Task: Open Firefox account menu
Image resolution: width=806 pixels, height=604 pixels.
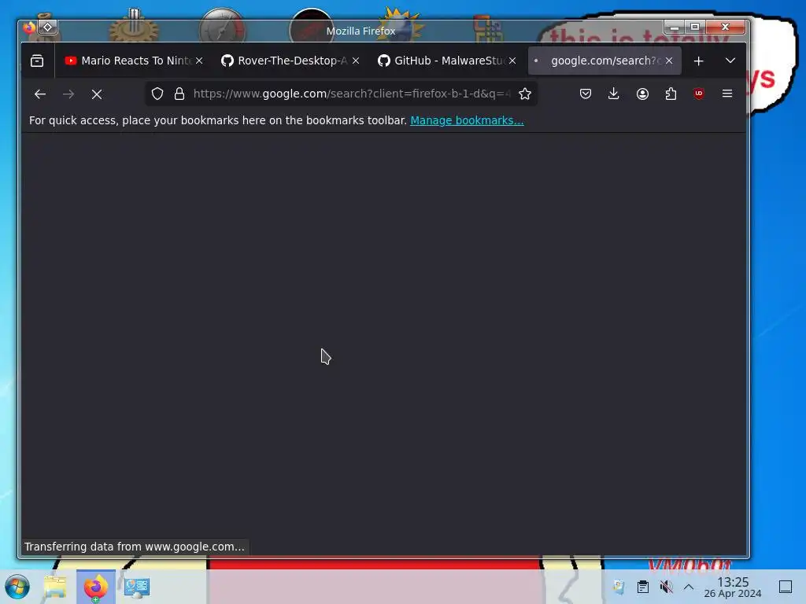Action: pos(642,94)
